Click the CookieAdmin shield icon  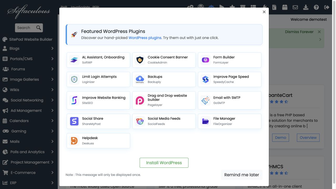click(140, 60)
